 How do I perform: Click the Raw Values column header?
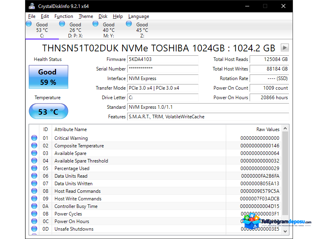click(x=254, y=129)
